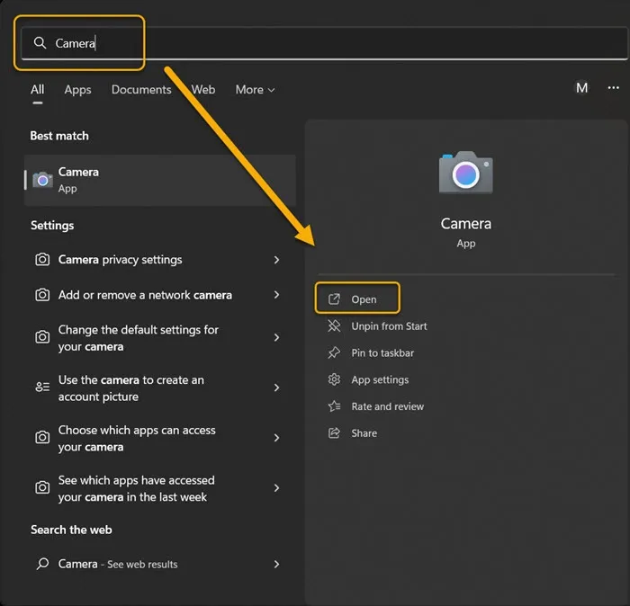Expand the Camera web results chevron
The width and height of the screenshot is (630, 606).
coord(276,565)
